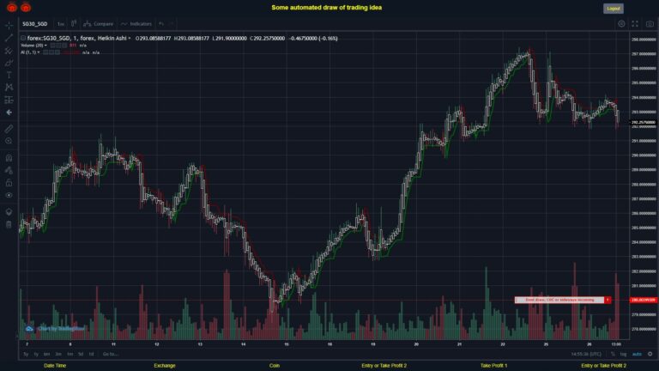Click the Date Time column header
Image resolution: width=659 pixels, height=371 pixels.
coord(55,366)
